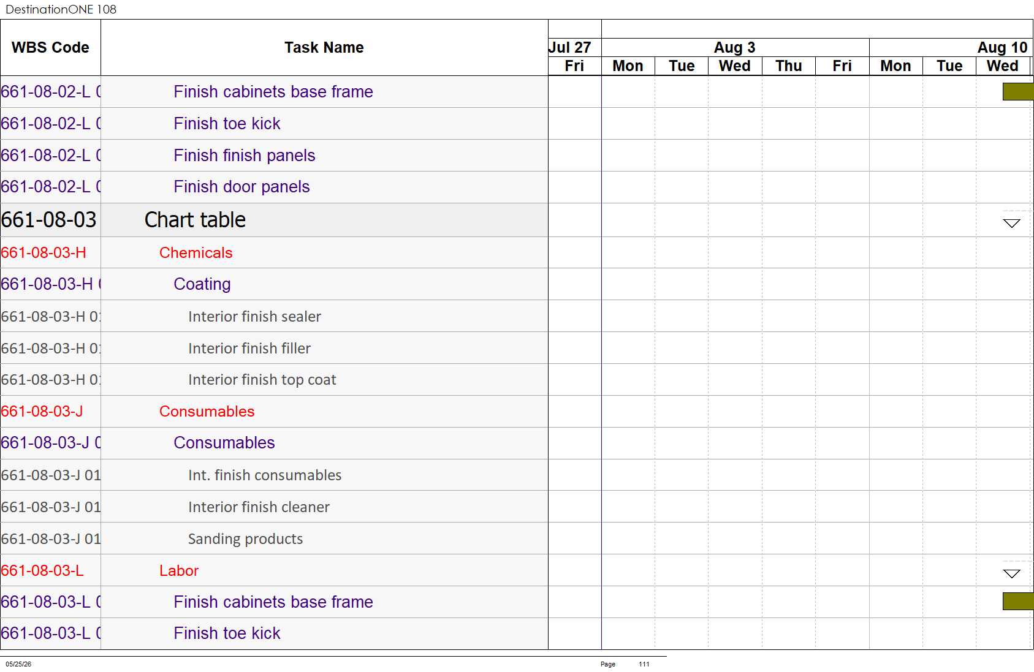Image resolution: width=1034 pixels, height=672 pixels.
Task: Select the red Consumables category row
Action: [x=274, y=412]
